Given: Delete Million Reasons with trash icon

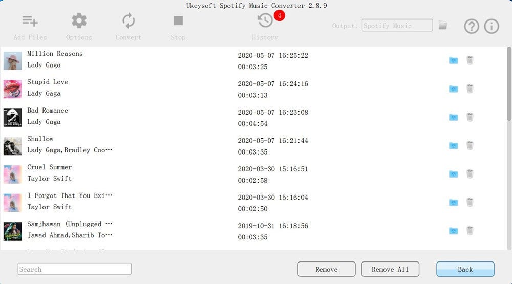Looking at the screenshot, I should 470,60.
